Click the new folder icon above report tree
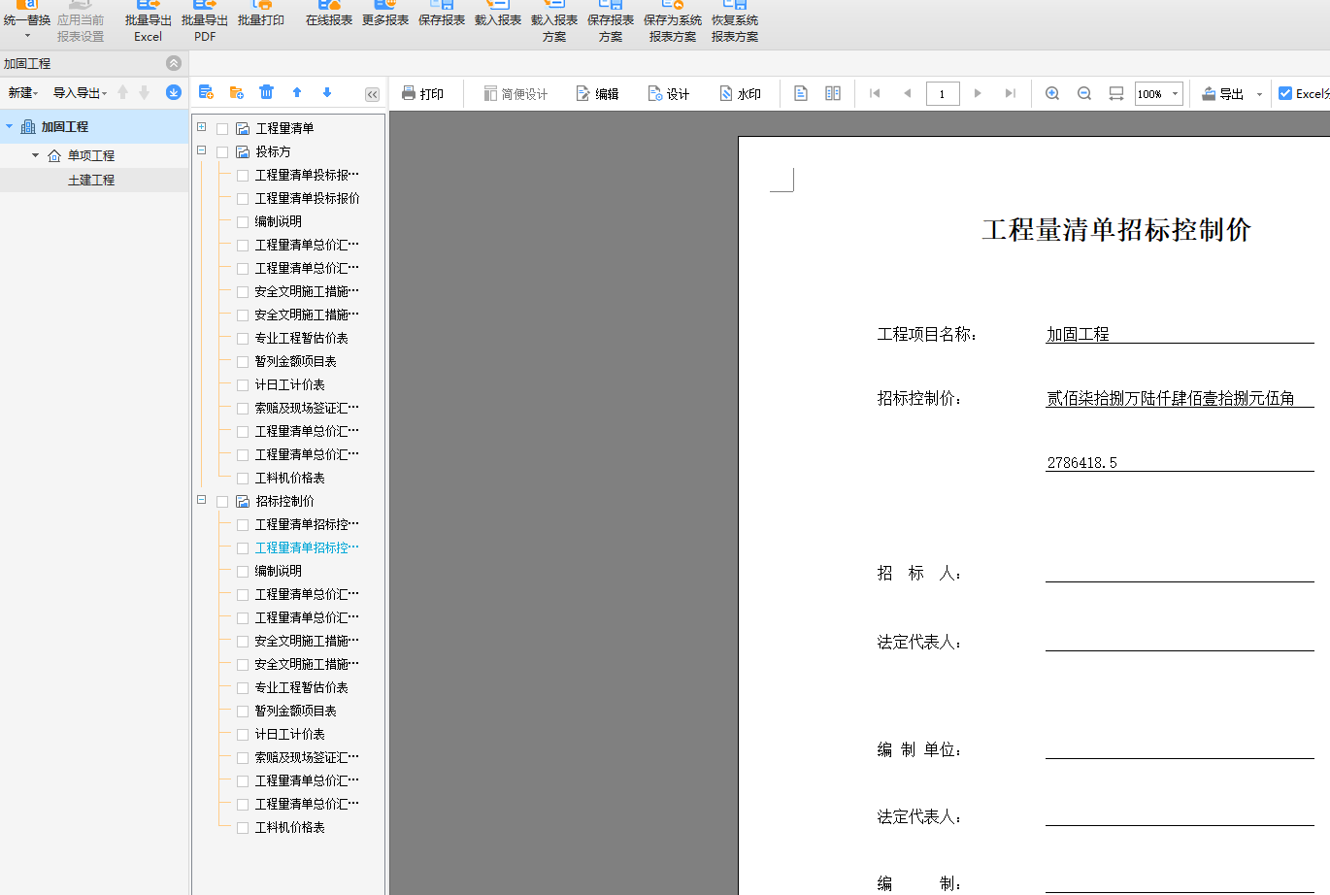Image resolution: width=1330 pixels, height=895 pixels. pos(237,92)
